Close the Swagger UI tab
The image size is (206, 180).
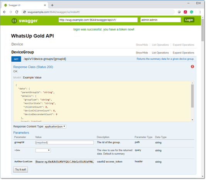(45, 5)
